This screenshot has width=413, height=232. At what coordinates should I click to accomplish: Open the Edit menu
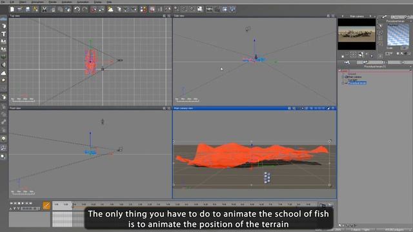[12, 2]
